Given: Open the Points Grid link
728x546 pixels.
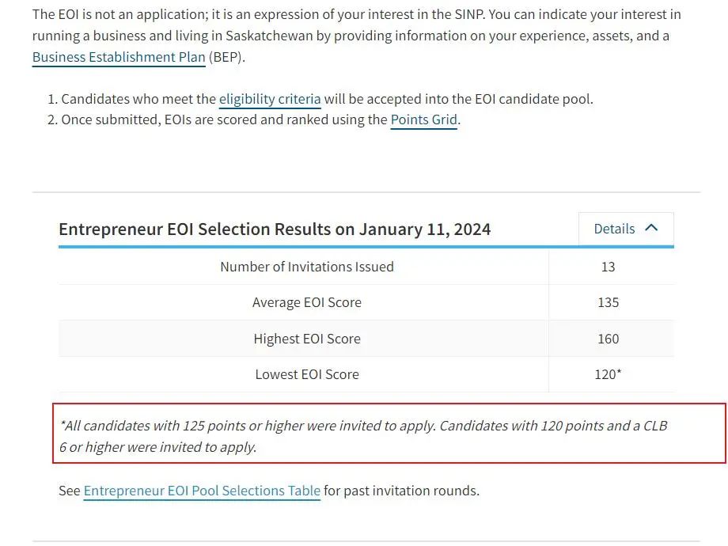Looking at the screenshot, I should click(x=424, y=120).
